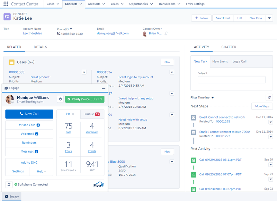This screenshot has height=201, width=277.
Task: Open the Transactions tab dropdown chevron
Action: click(179, 4)
